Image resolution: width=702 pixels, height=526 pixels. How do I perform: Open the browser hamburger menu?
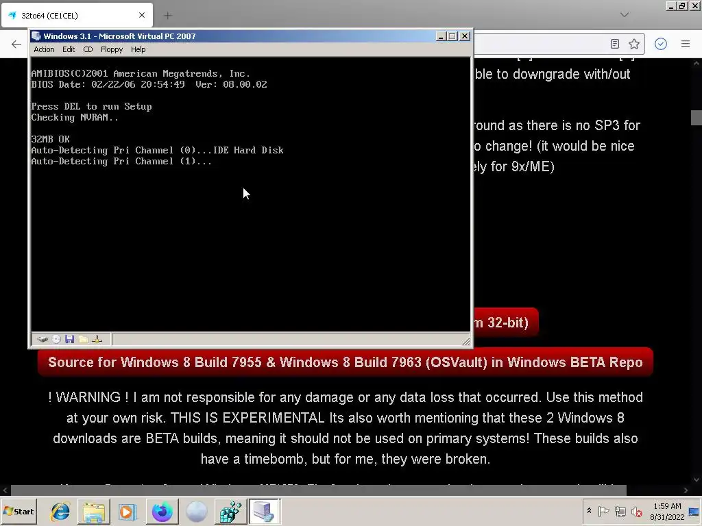(686, 44)
